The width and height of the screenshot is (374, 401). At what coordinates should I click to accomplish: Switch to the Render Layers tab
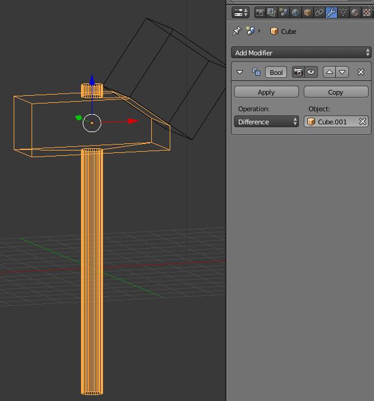click(x=272, y=12)
